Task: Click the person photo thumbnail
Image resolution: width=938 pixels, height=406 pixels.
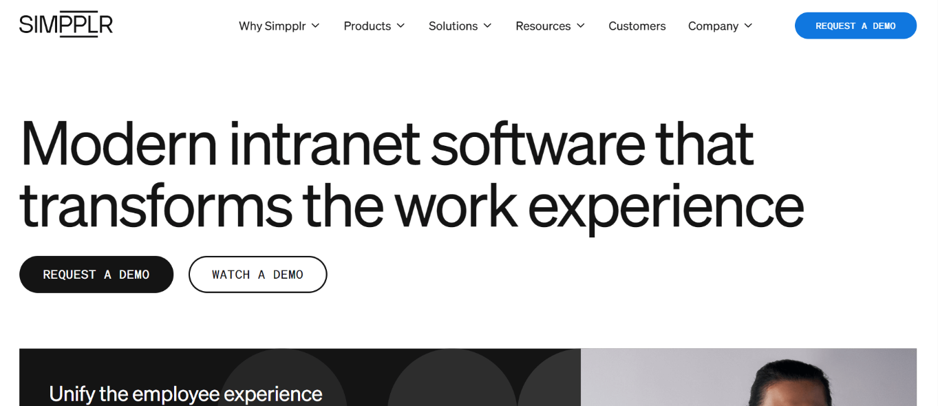Action: (749, 377)
